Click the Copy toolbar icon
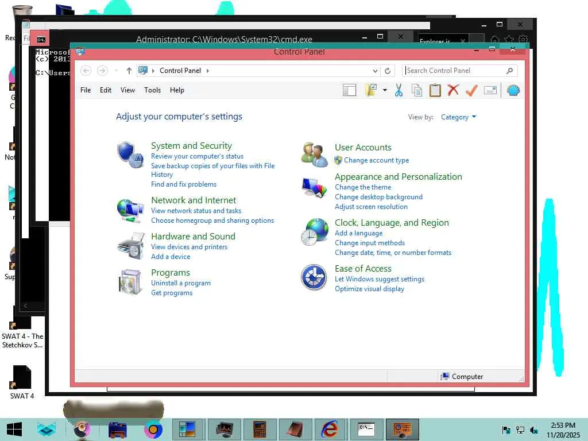This screenshot has height=441, width=588. pyautogui.click(x=417, y=90)
